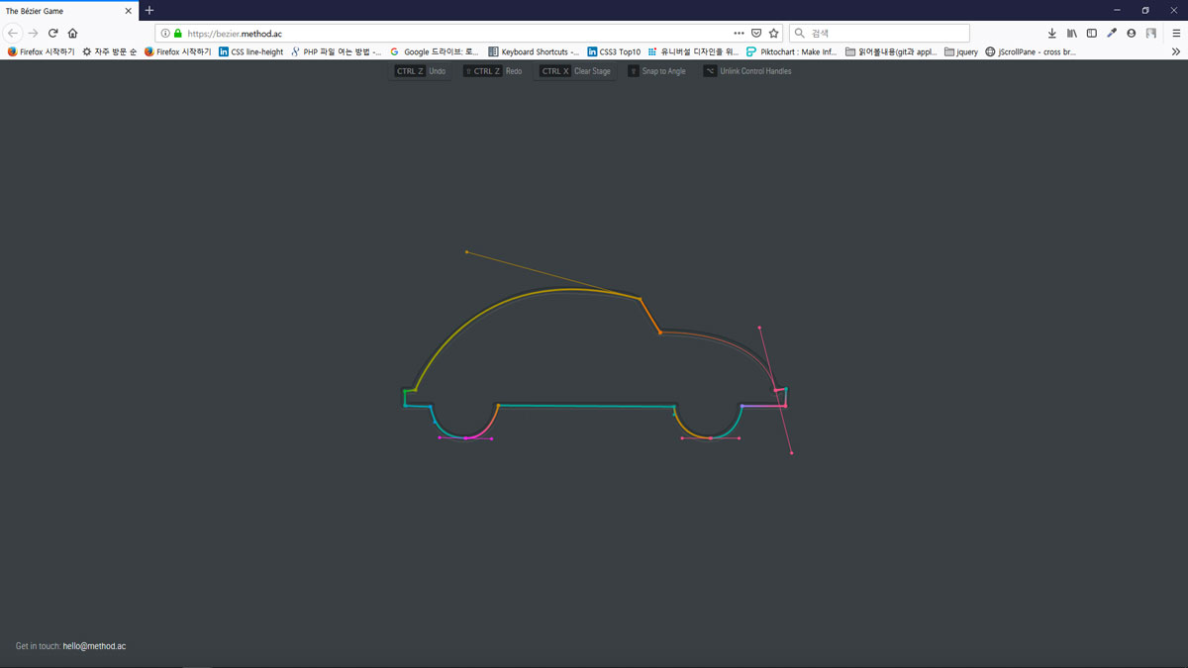The height and width of the screenshot is (668, 1188).
Task: Go to the Firefox home page icon
Action: pos(72,33)
